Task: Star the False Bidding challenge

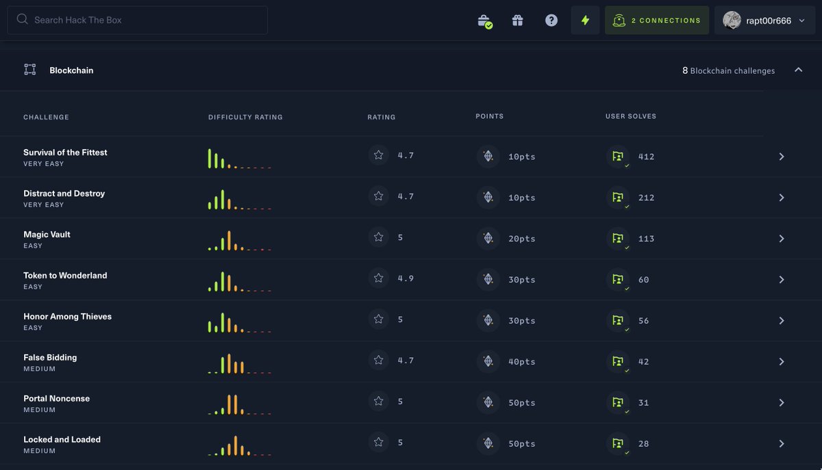Action: pyautogui.click(x=378, y=360)
